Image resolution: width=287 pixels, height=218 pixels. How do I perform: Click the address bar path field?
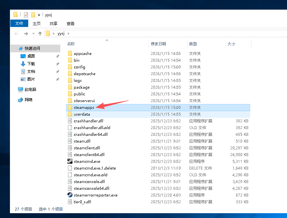coord(160,33)
